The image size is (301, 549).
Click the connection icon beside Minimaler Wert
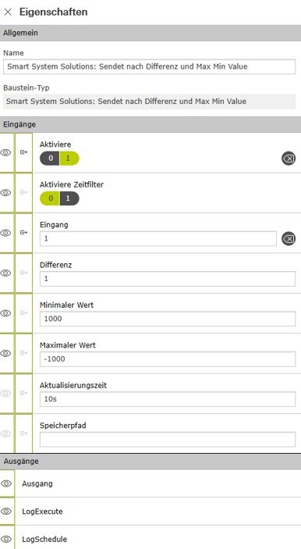click(x=23, y=313)
